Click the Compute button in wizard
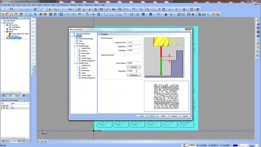This screenshot has height=147, width=261. coord(174,116)
